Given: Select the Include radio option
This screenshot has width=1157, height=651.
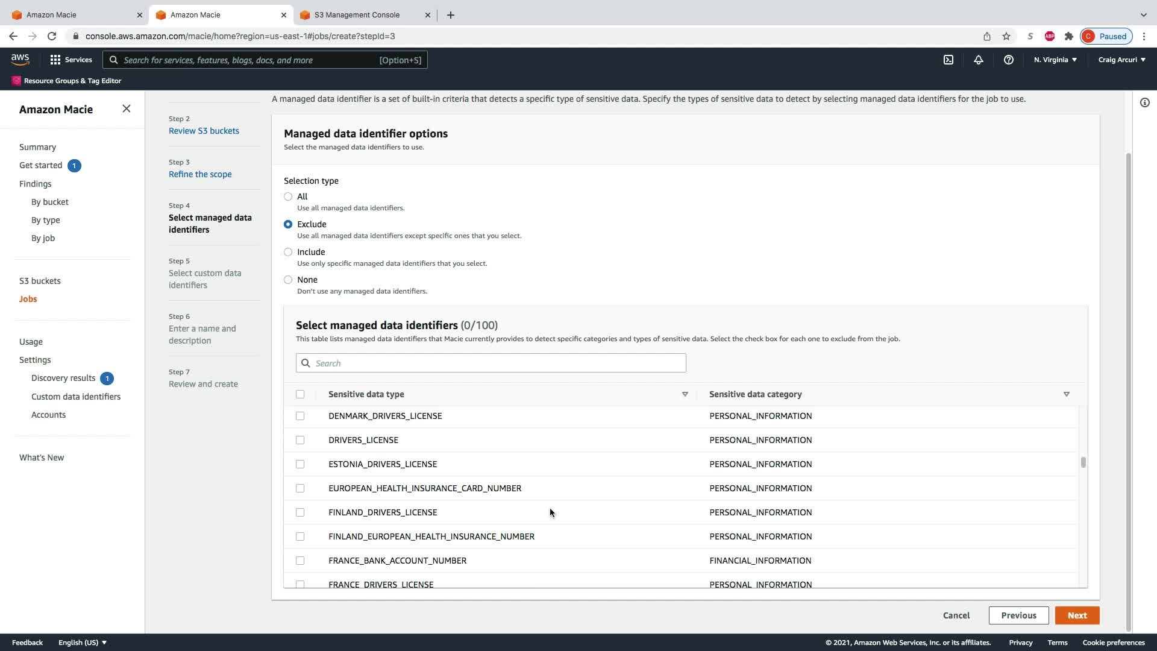Looking at the screenshot, I should [x=288, y=252].
